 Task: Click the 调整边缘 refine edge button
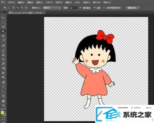pyautogui.click(x=133, y=8)
